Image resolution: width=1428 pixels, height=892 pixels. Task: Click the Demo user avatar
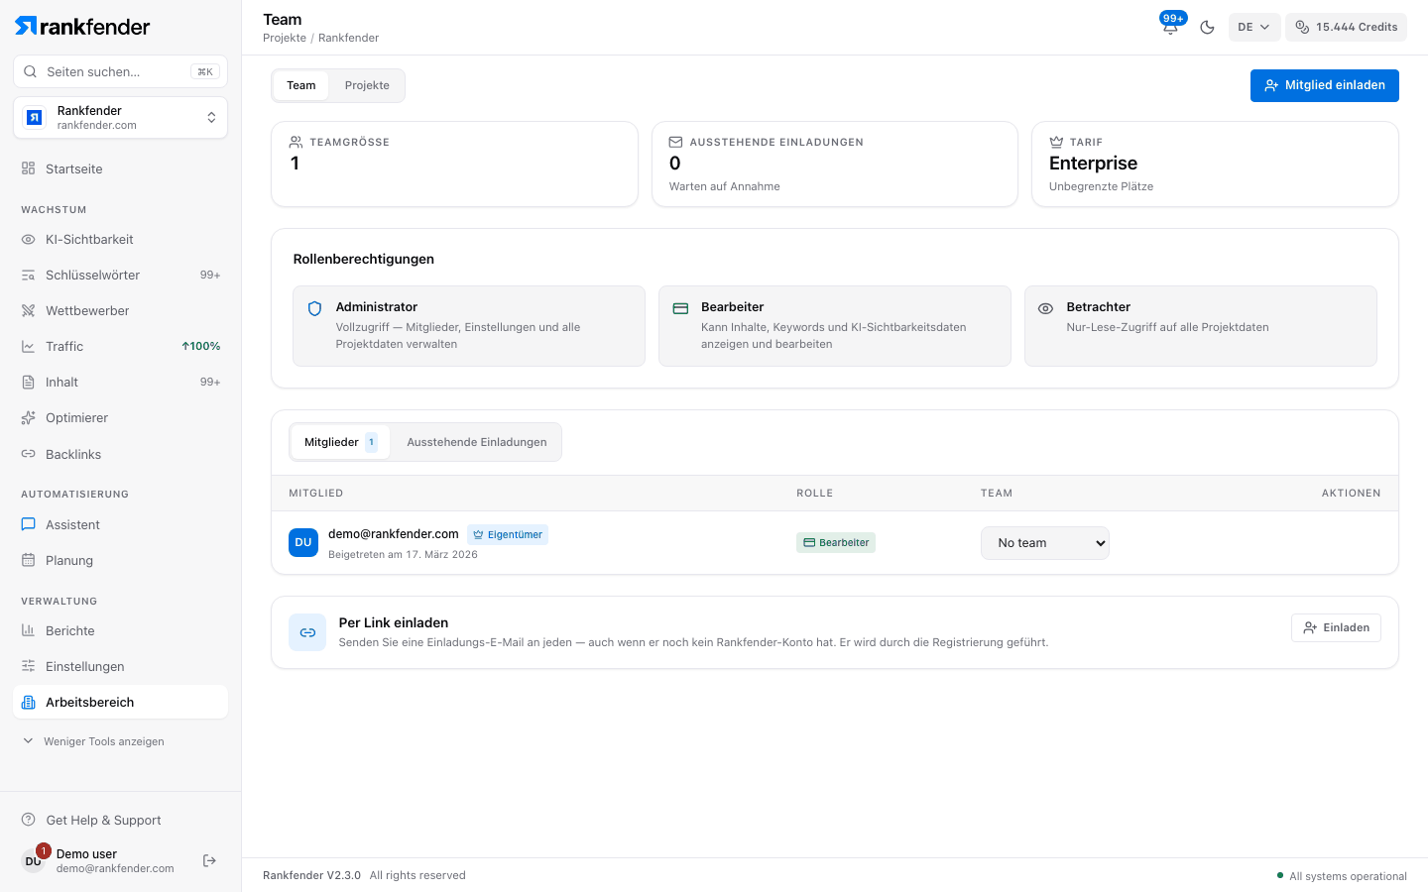tap(34, 860)
